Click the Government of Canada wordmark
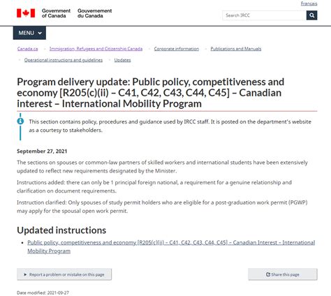Image resolution: width=331 pixels, height=296 pixels. tap(56, 13)
